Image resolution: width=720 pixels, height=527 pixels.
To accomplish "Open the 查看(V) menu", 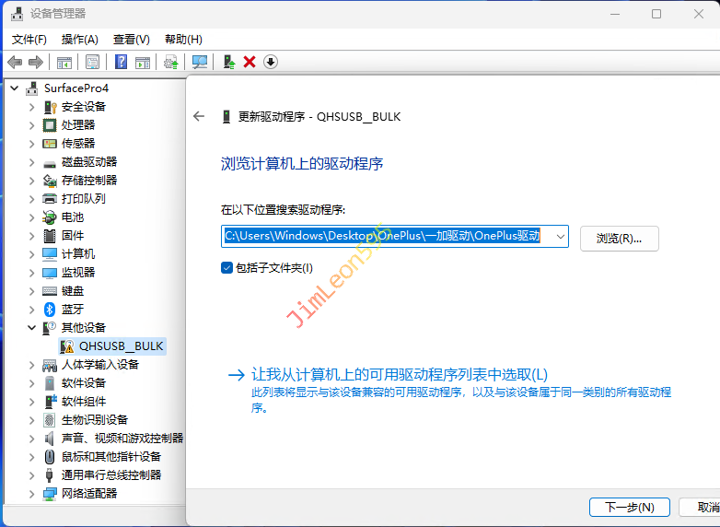I will click(x=131, y=40).
